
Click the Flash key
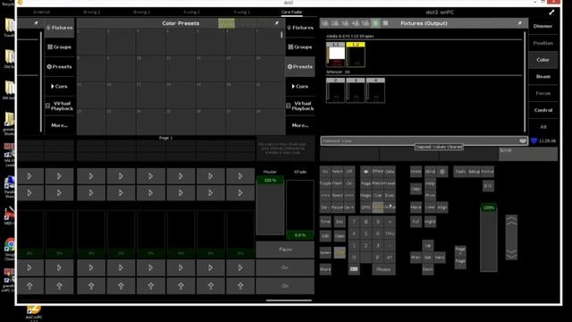coord(338,183)
